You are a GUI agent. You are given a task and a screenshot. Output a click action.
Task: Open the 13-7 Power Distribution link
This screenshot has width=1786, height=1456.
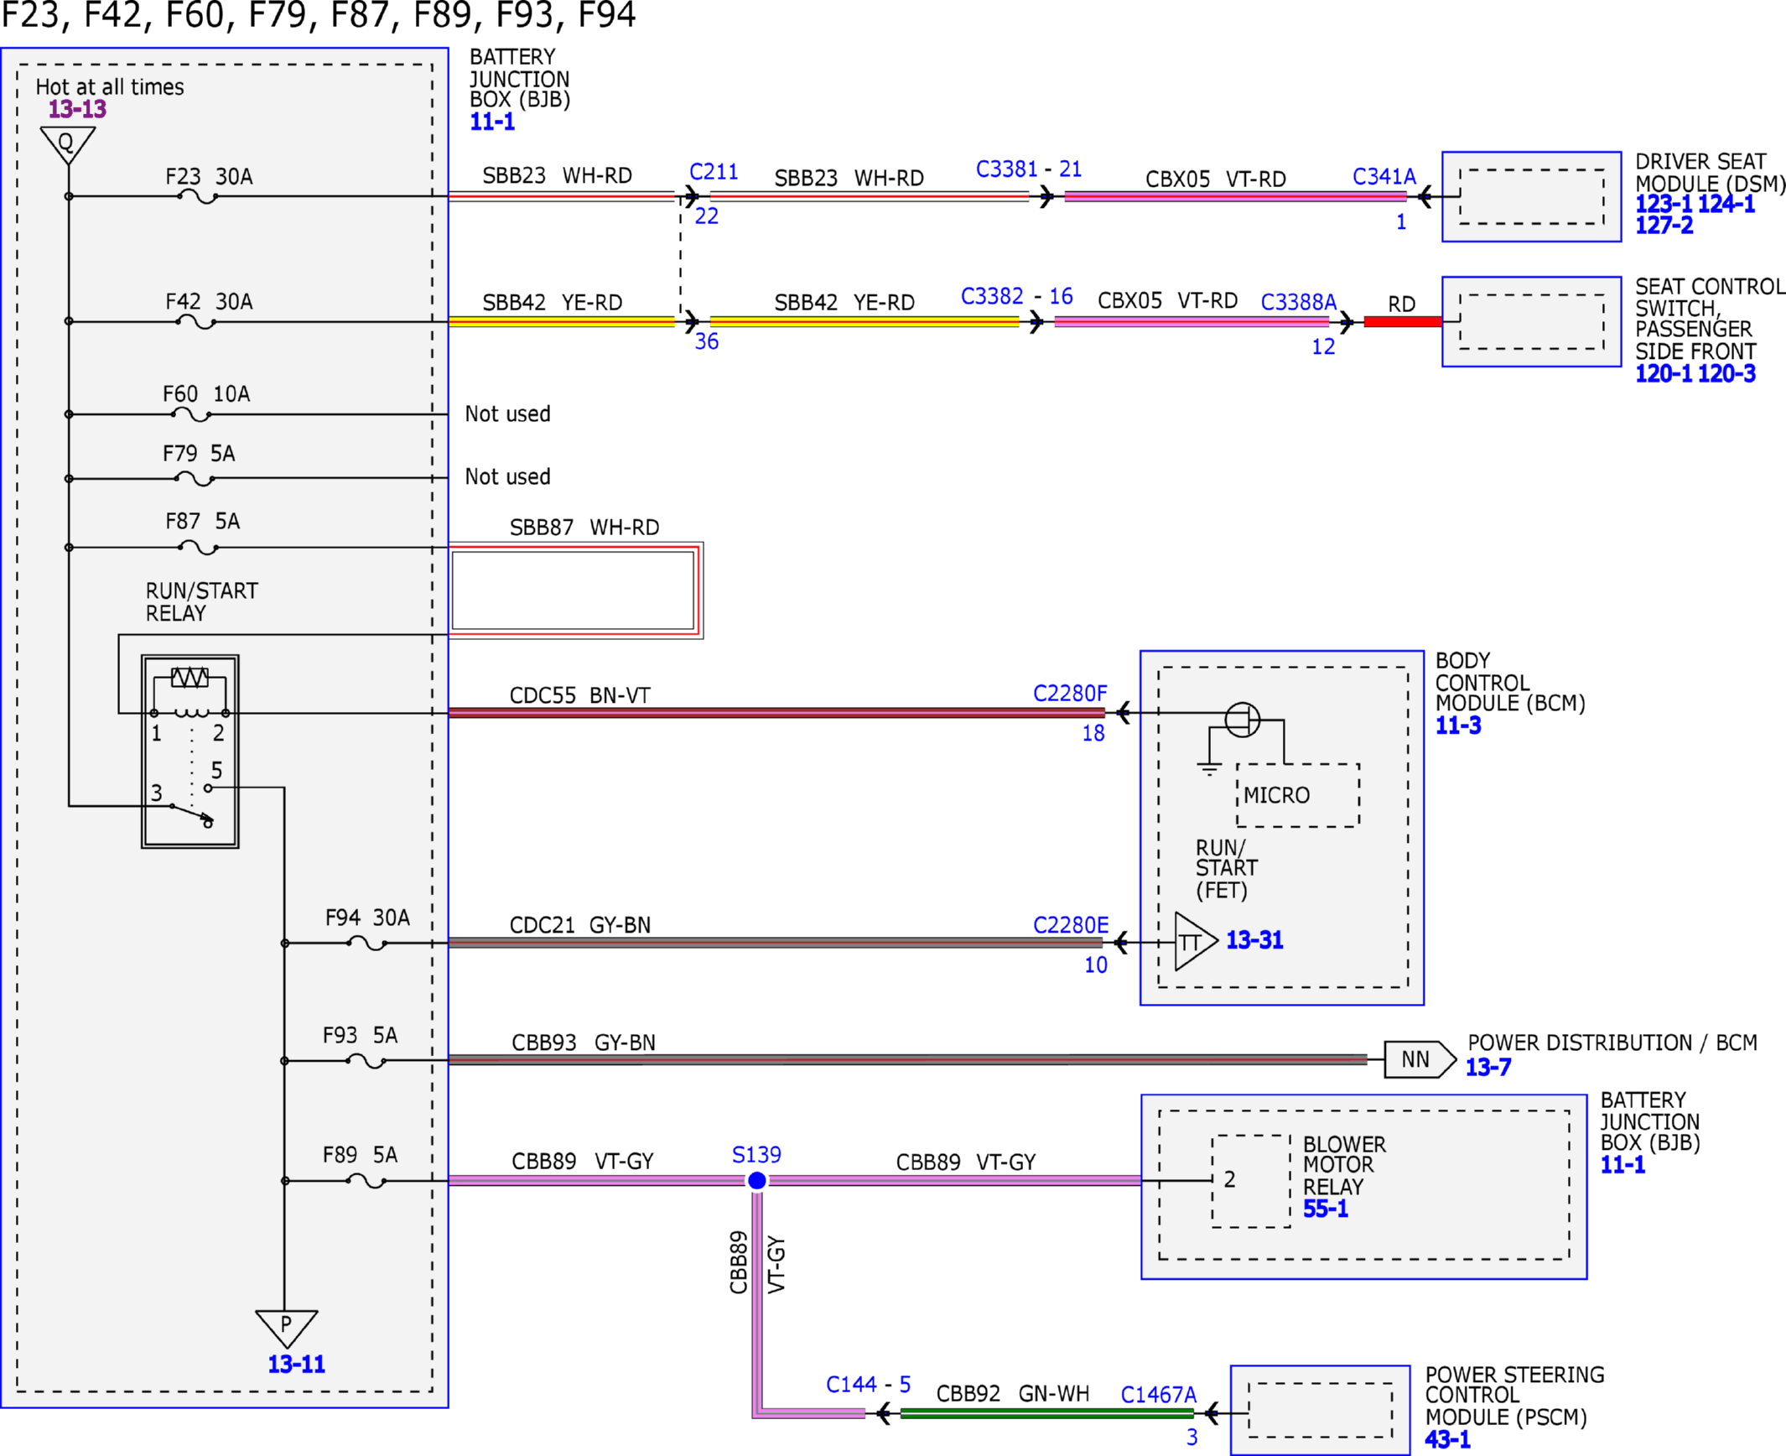(x=1487, y=1067)
